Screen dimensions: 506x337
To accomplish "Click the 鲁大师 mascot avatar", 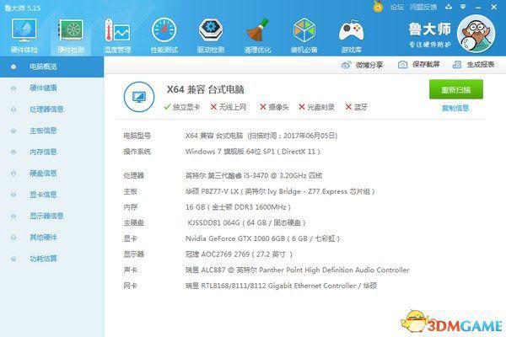I will [476, 35].
